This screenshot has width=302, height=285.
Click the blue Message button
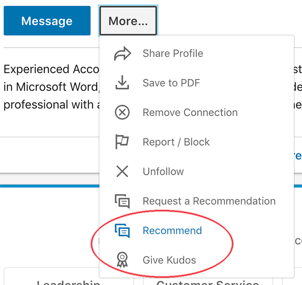click(47, 21)
